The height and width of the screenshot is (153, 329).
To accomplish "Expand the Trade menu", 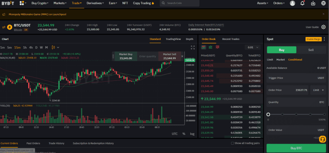I will (x=76, y=3).
